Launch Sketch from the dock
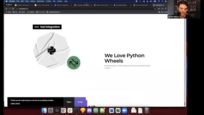This screenshot has width=204, height=115. pos(83,111)
